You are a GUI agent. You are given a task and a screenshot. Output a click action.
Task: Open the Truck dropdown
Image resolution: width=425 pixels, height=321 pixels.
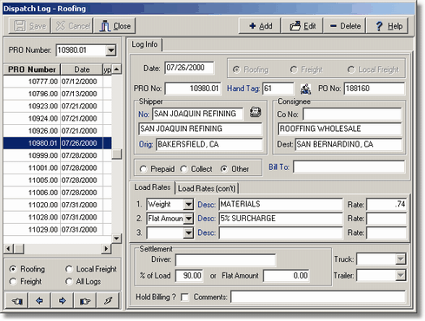pyautogui.click(x=401, y=259)
